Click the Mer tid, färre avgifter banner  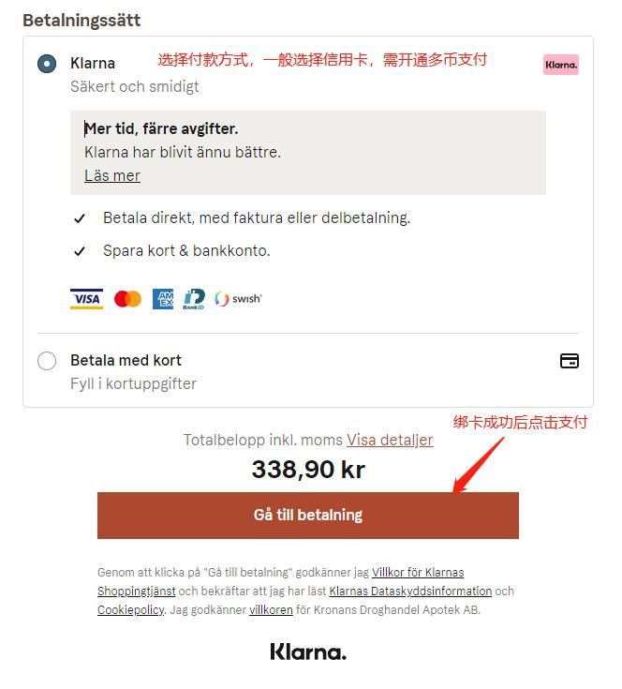[308, 153]
